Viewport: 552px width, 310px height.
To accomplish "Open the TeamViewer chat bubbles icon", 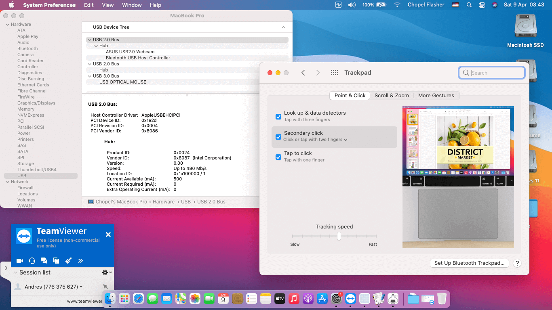I will click(x=44, y=261).
